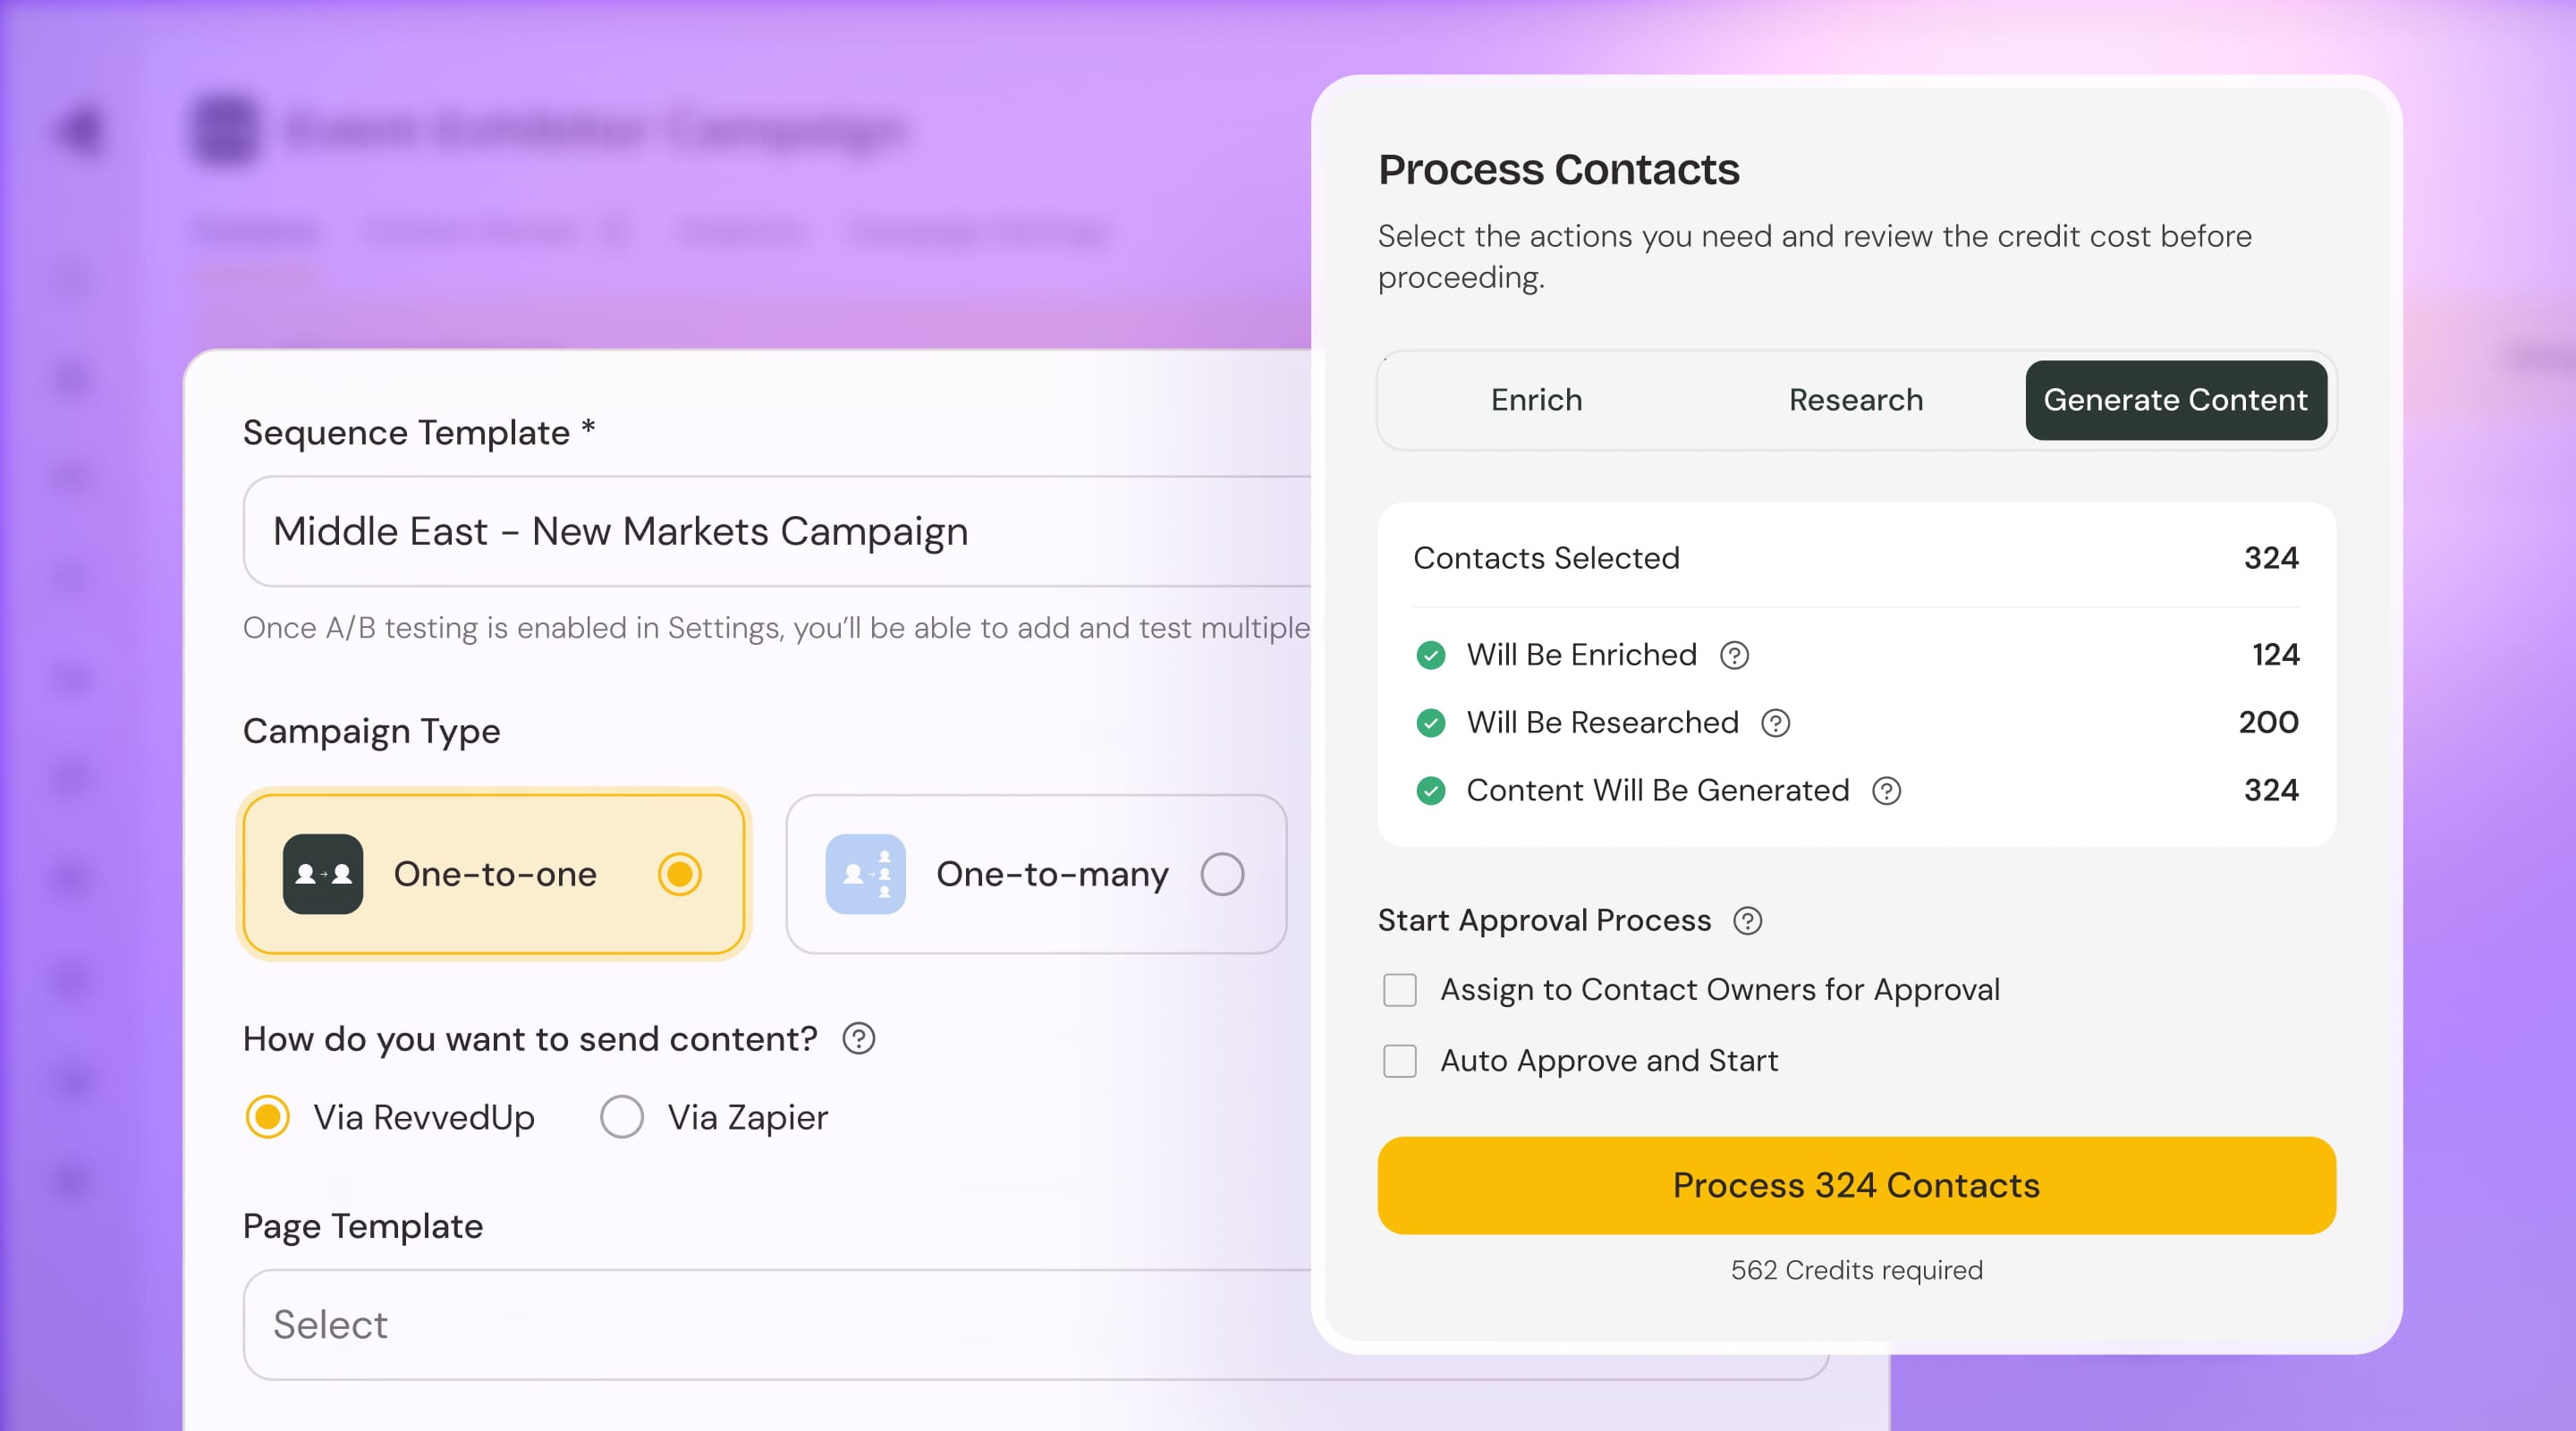Check Assign to Contact Owners for Approval
2576x1431 pixels.
click(1399, 990)
